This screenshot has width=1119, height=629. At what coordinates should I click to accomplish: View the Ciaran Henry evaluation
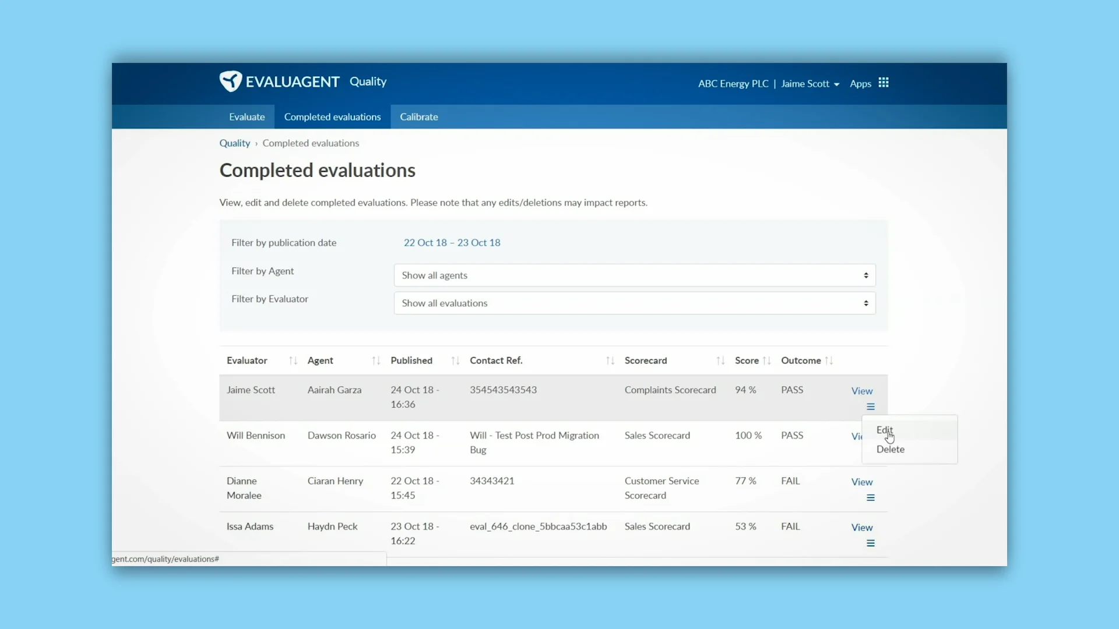pyautogui.click(x=861, y=482)
